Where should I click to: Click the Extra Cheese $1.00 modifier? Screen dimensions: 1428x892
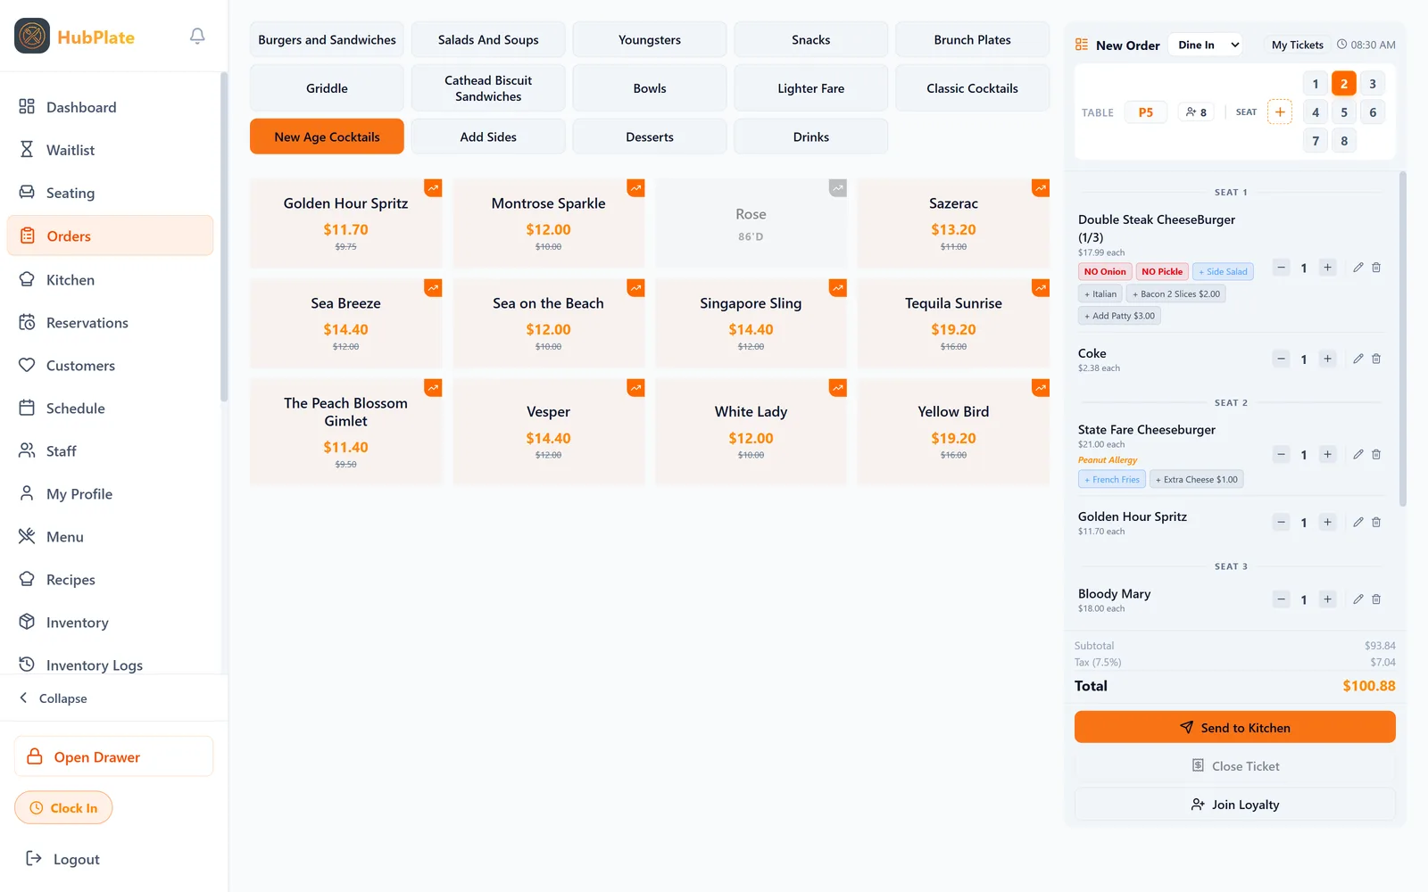click(x=1197, y=479)
